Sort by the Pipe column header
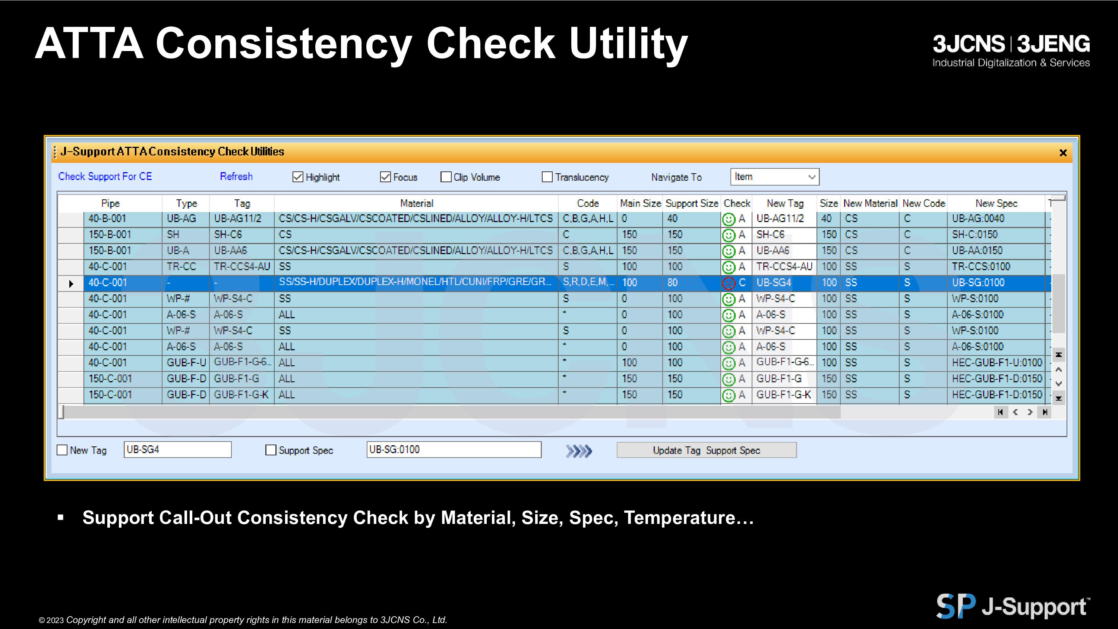Viewport: 1118px width, 629px height. 110,203
